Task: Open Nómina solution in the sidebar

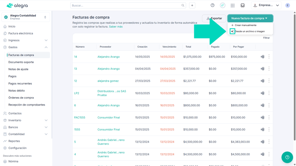Action: pos(13,162)
